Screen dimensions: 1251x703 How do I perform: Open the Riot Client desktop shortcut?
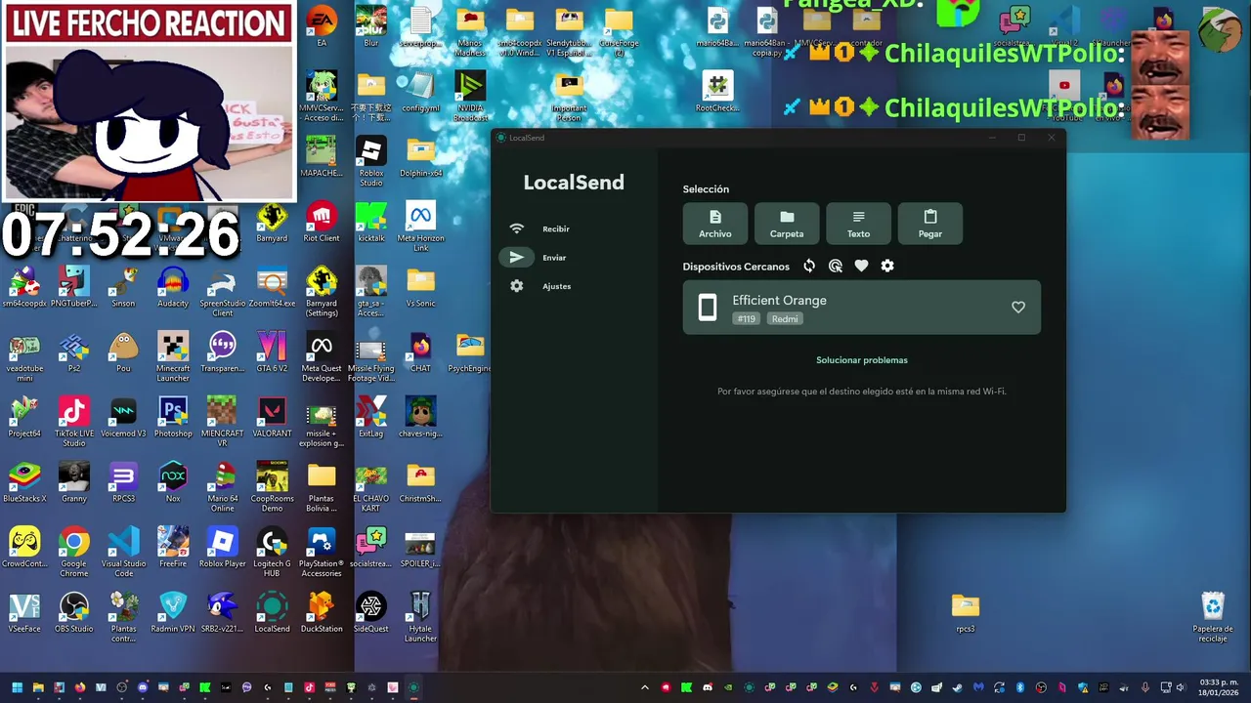pos(322,223)
